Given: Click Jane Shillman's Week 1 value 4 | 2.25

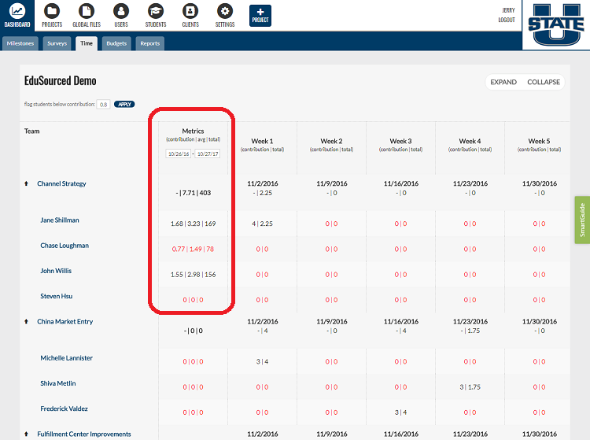Looking at the screenshot, I should click(262, 224).
